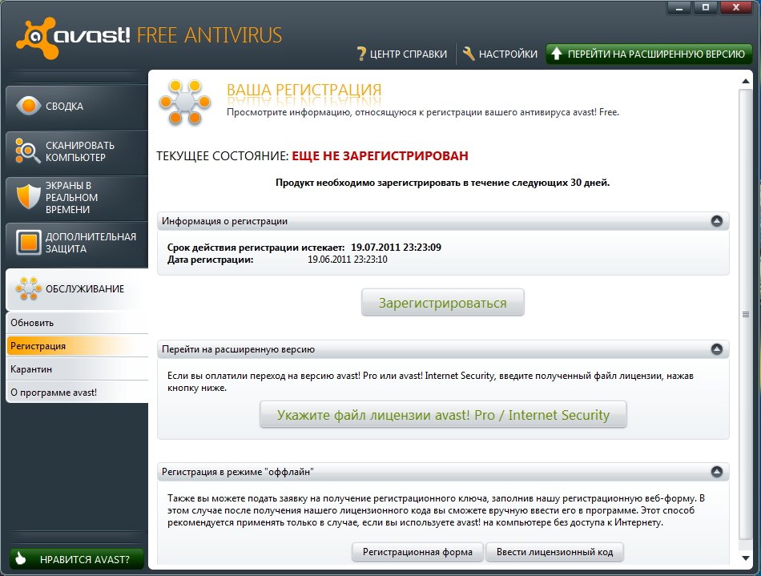
Task: Click the shield Real-Time Shields icon
Action: tap(28, 196)
